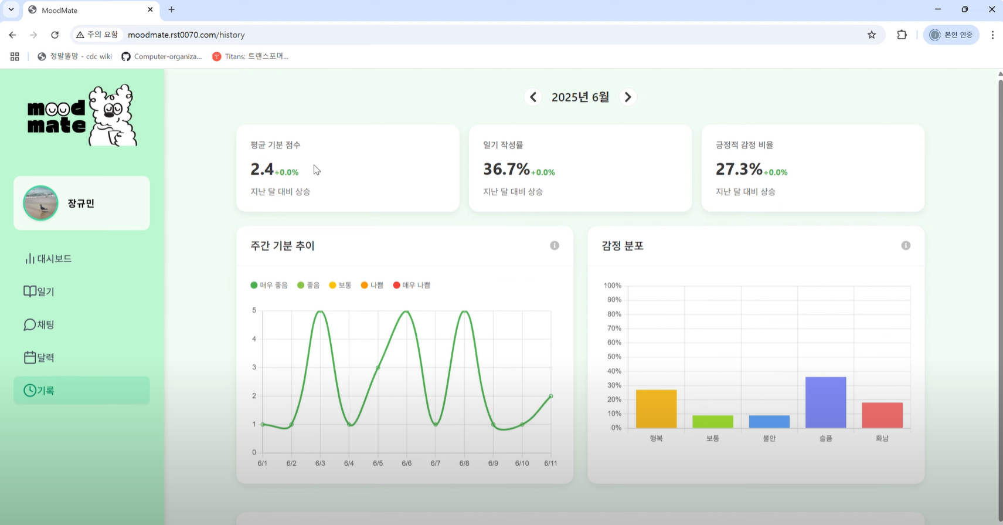Open the browser extensions puzzle icon

(902, 35)
